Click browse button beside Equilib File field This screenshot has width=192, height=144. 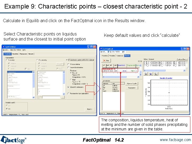pos(63,97)
